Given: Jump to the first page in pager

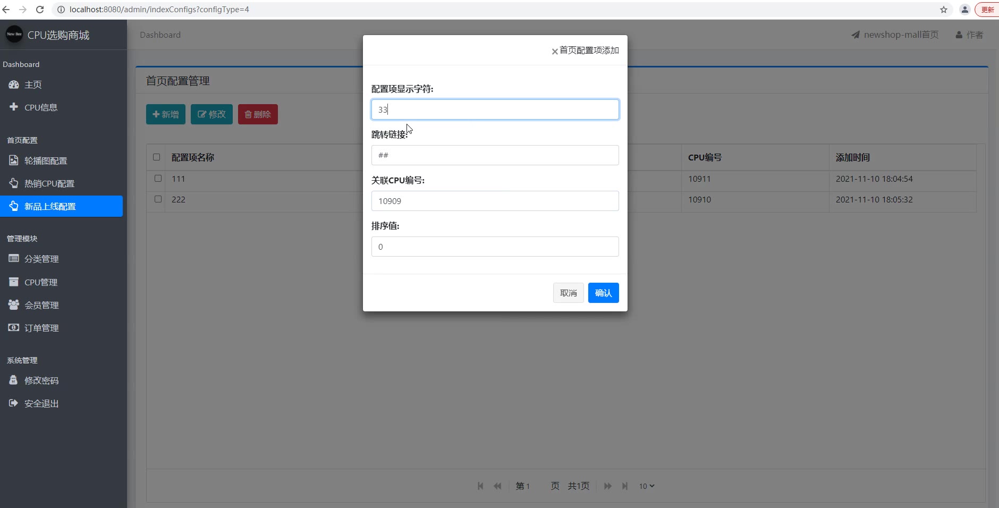Looking at the screenshot, I should pyautogui.click(x=480, y=486).
